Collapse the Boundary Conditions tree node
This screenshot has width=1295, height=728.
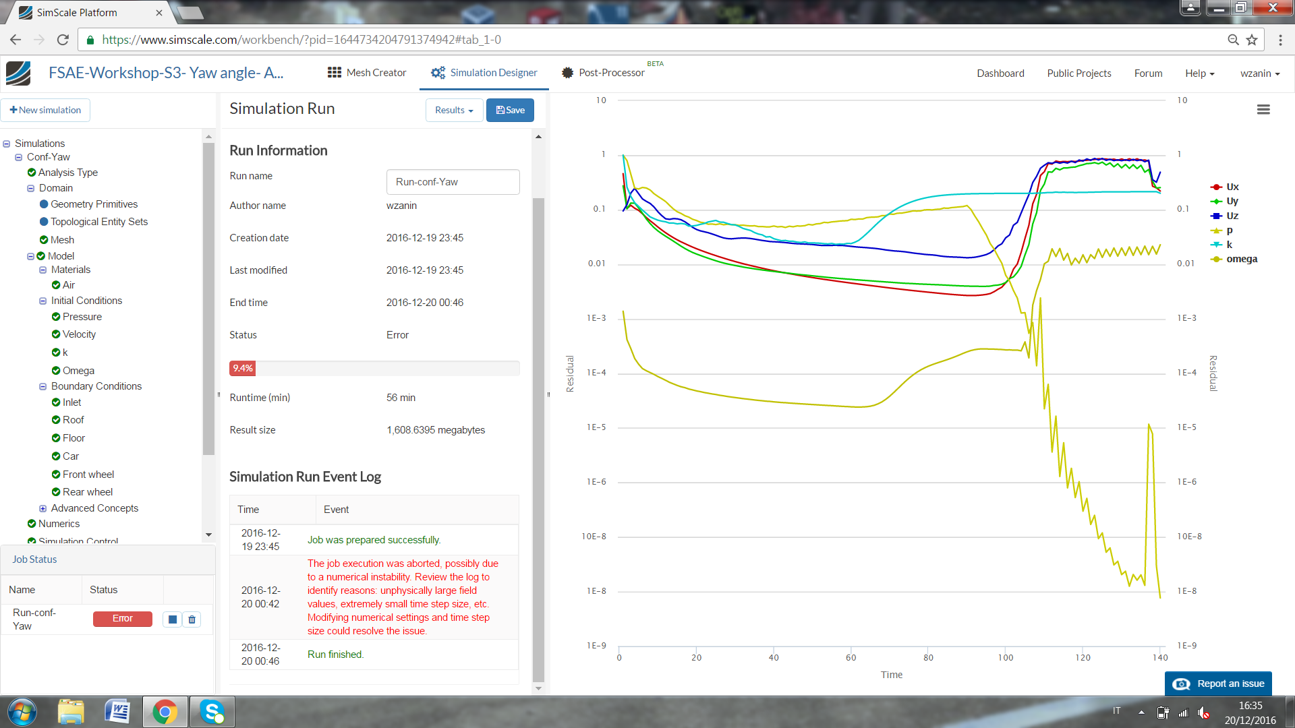point(43,386)
